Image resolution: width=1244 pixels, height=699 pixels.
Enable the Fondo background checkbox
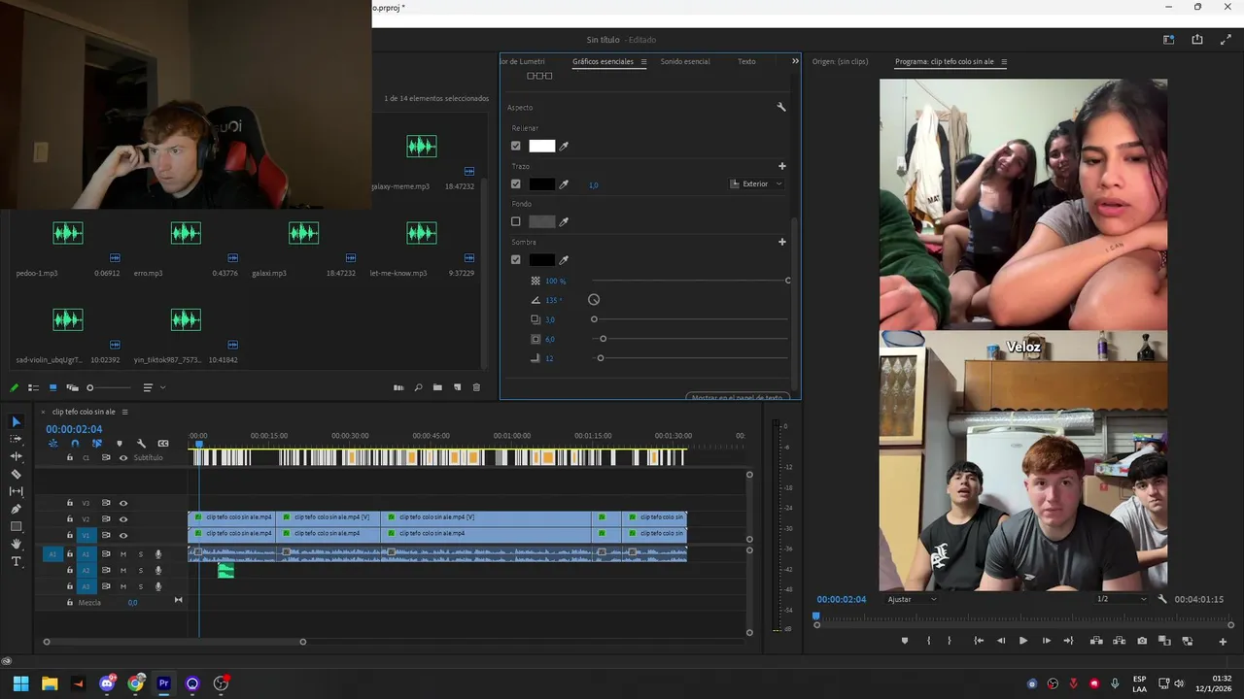pyautogui.click(x=516, y=221)
